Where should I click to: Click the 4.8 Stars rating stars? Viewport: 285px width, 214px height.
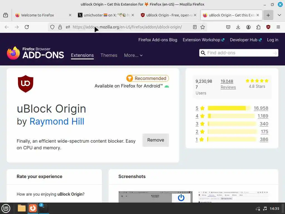(257, 81)
